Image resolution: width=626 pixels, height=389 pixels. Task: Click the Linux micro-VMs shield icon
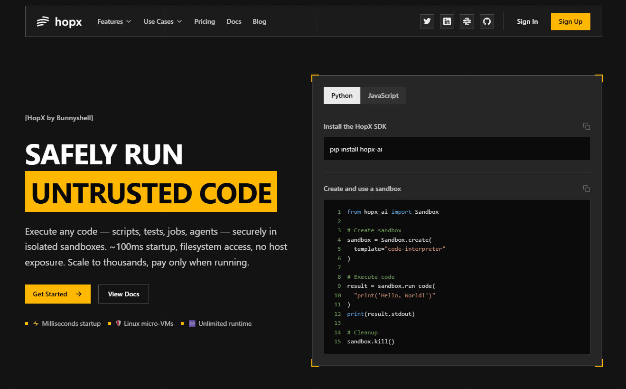pyautogui.click(x=118, y=323)
